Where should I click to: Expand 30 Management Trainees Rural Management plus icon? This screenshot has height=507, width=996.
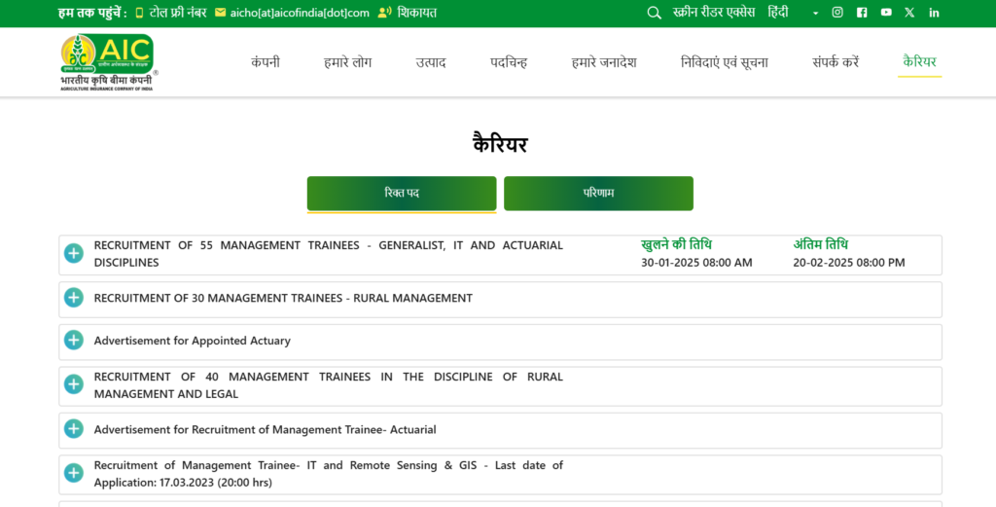pos(74,298)
